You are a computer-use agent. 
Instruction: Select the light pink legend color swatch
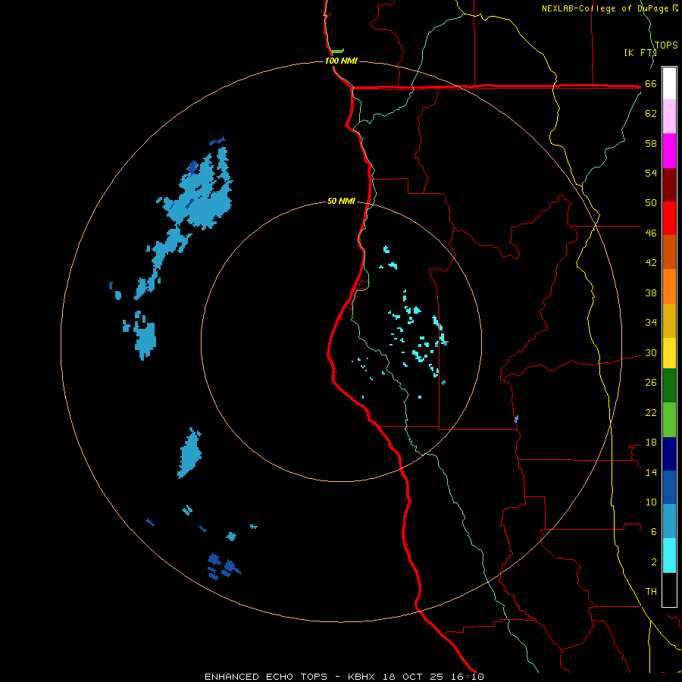click(669, 116)
